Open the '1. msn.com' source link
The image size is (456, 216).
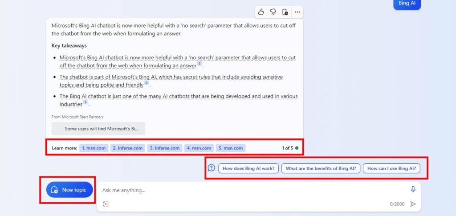click(x=94, y=148)
